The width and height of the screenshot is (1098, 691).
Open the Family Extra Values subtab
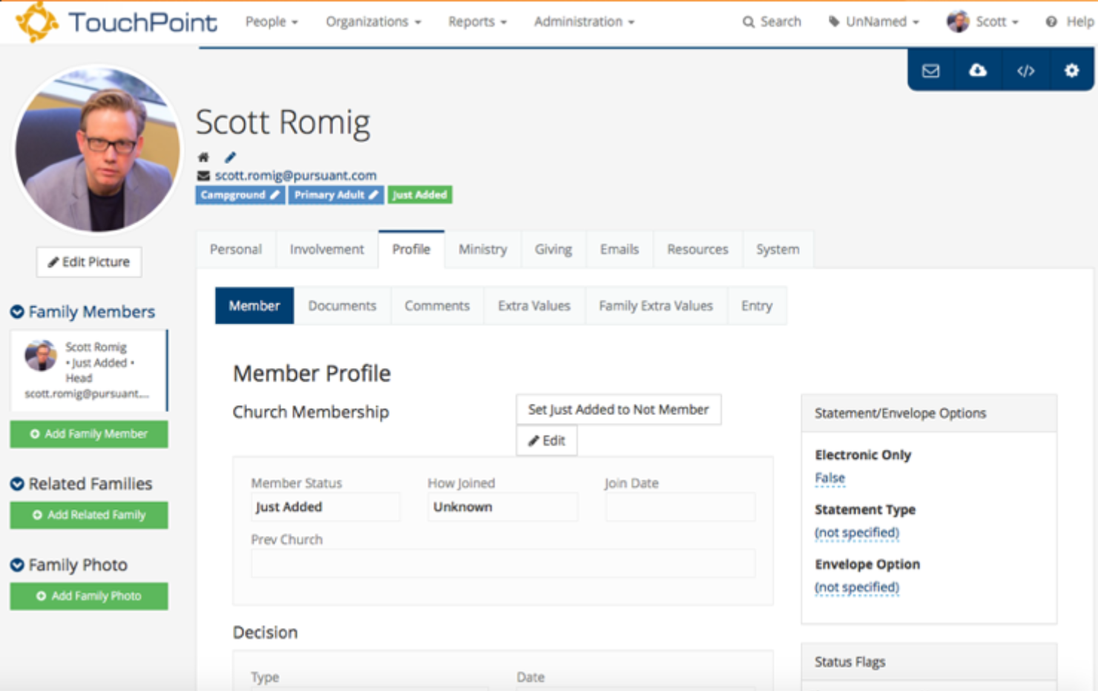(656, 305)
